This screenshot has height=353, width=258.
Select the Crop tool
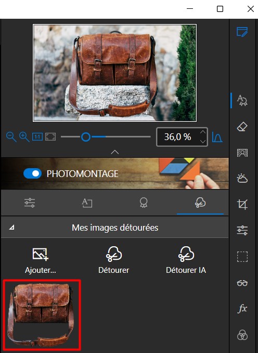242,205
